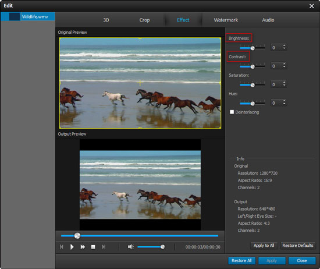
Task: Increase Saturation value with up arrow
Action: pos(284,83)
